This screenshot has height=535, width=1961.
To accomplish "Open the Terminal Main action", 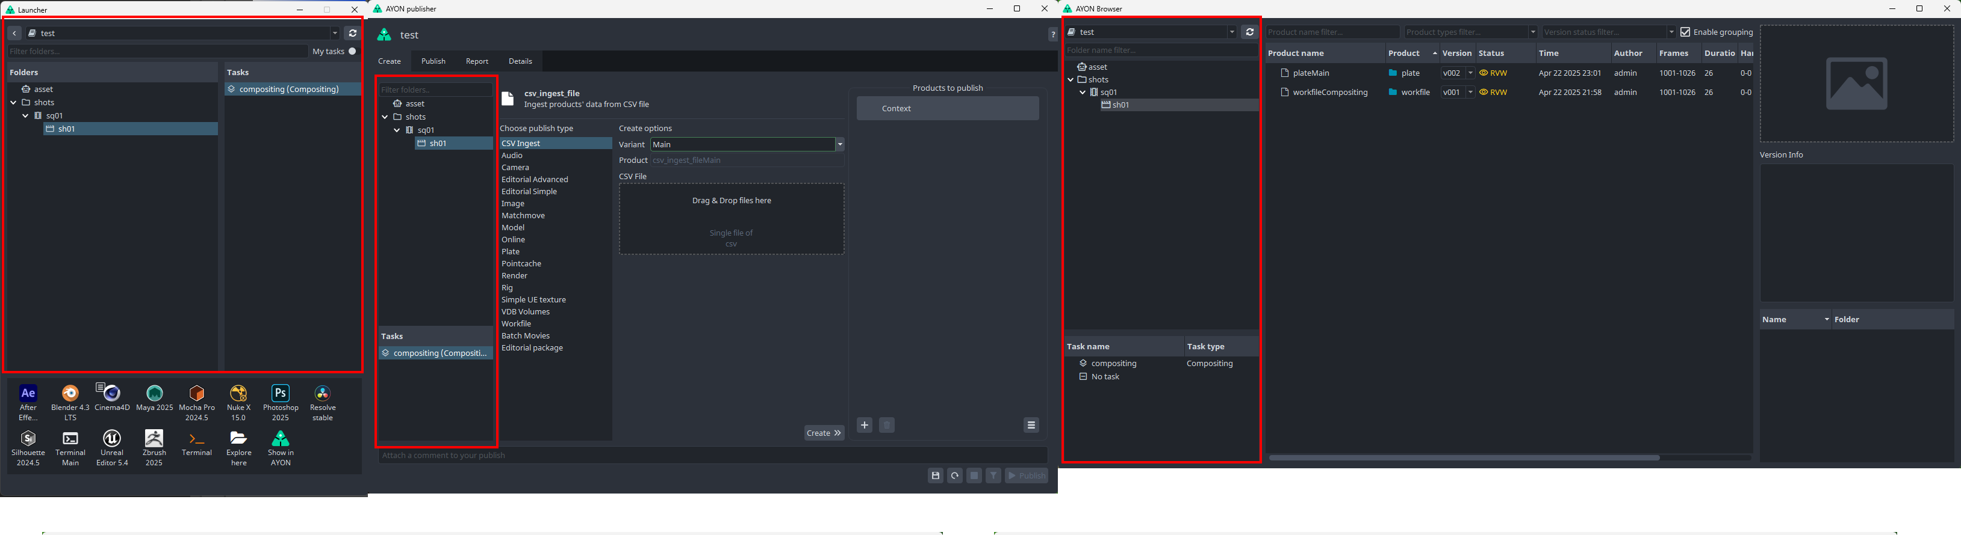I will [x=70, y=438].
